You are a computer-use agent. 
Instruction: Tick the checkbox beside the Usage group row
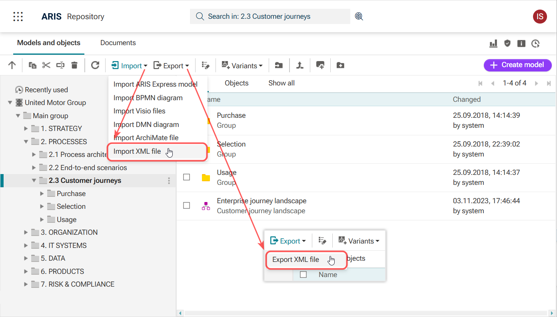186,177
